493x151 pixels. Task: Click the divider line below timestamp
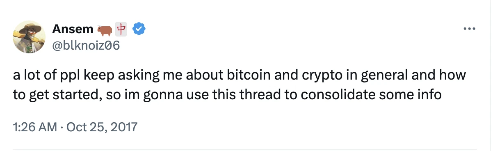247,149
